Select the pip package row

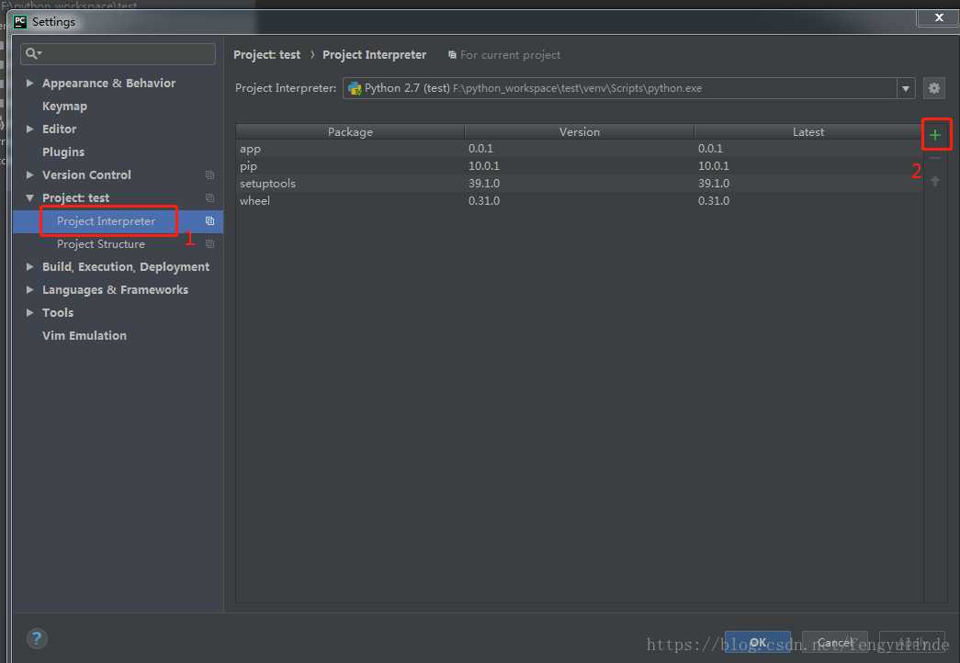[579, 166]
